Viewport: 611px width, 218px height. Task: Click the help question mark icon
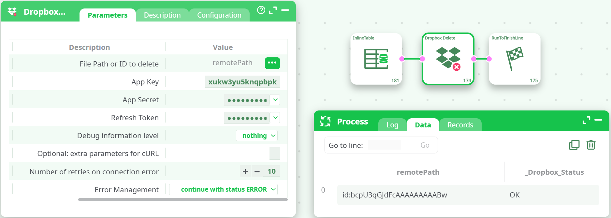click(261, 10)
